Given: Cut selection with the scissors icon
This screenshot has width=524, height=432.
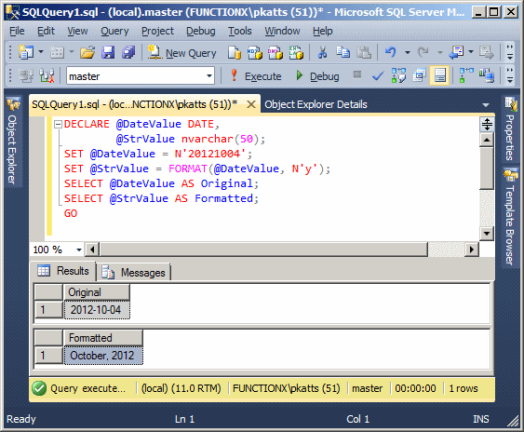Looking at the screenshot, I should click(322, 52).
